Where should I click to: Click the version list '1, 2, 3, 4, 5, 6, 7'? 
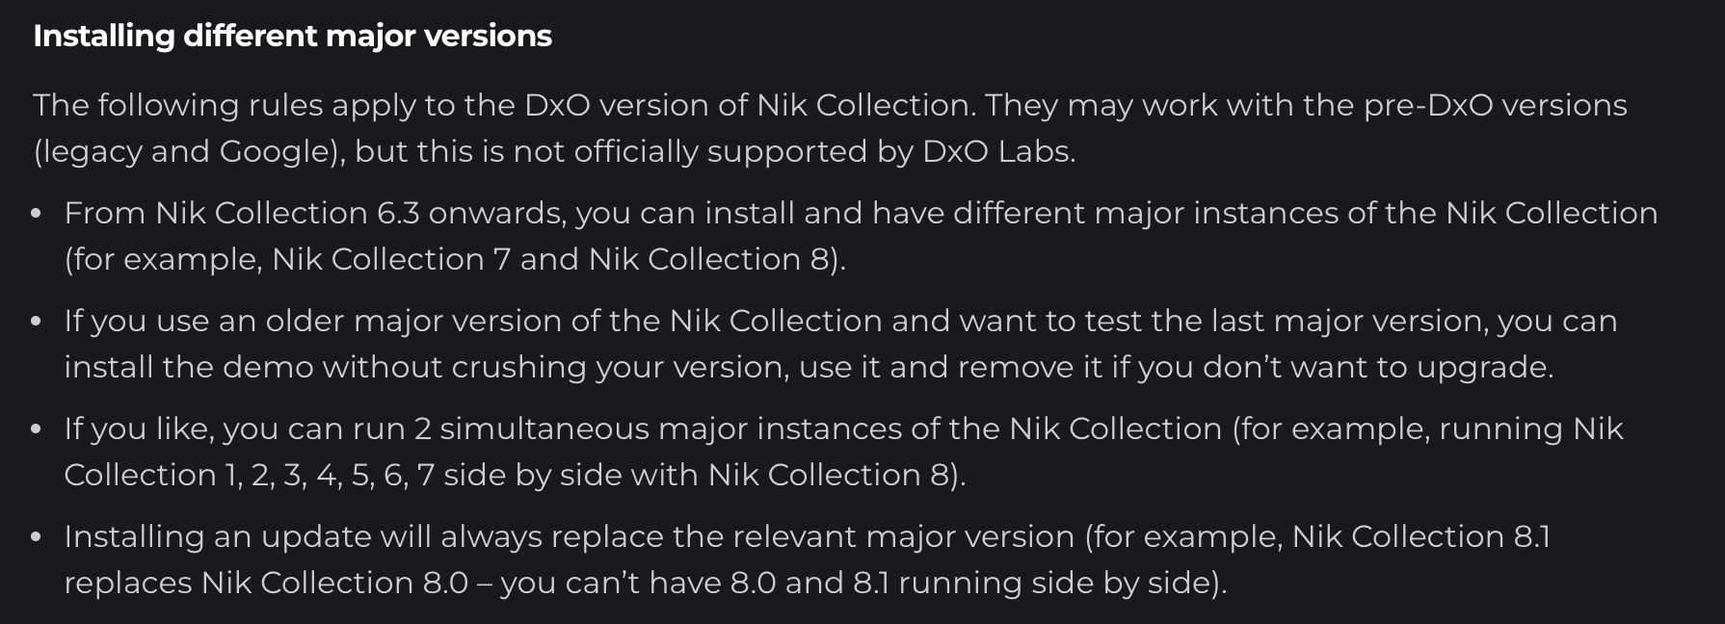[x=330, y=475]
